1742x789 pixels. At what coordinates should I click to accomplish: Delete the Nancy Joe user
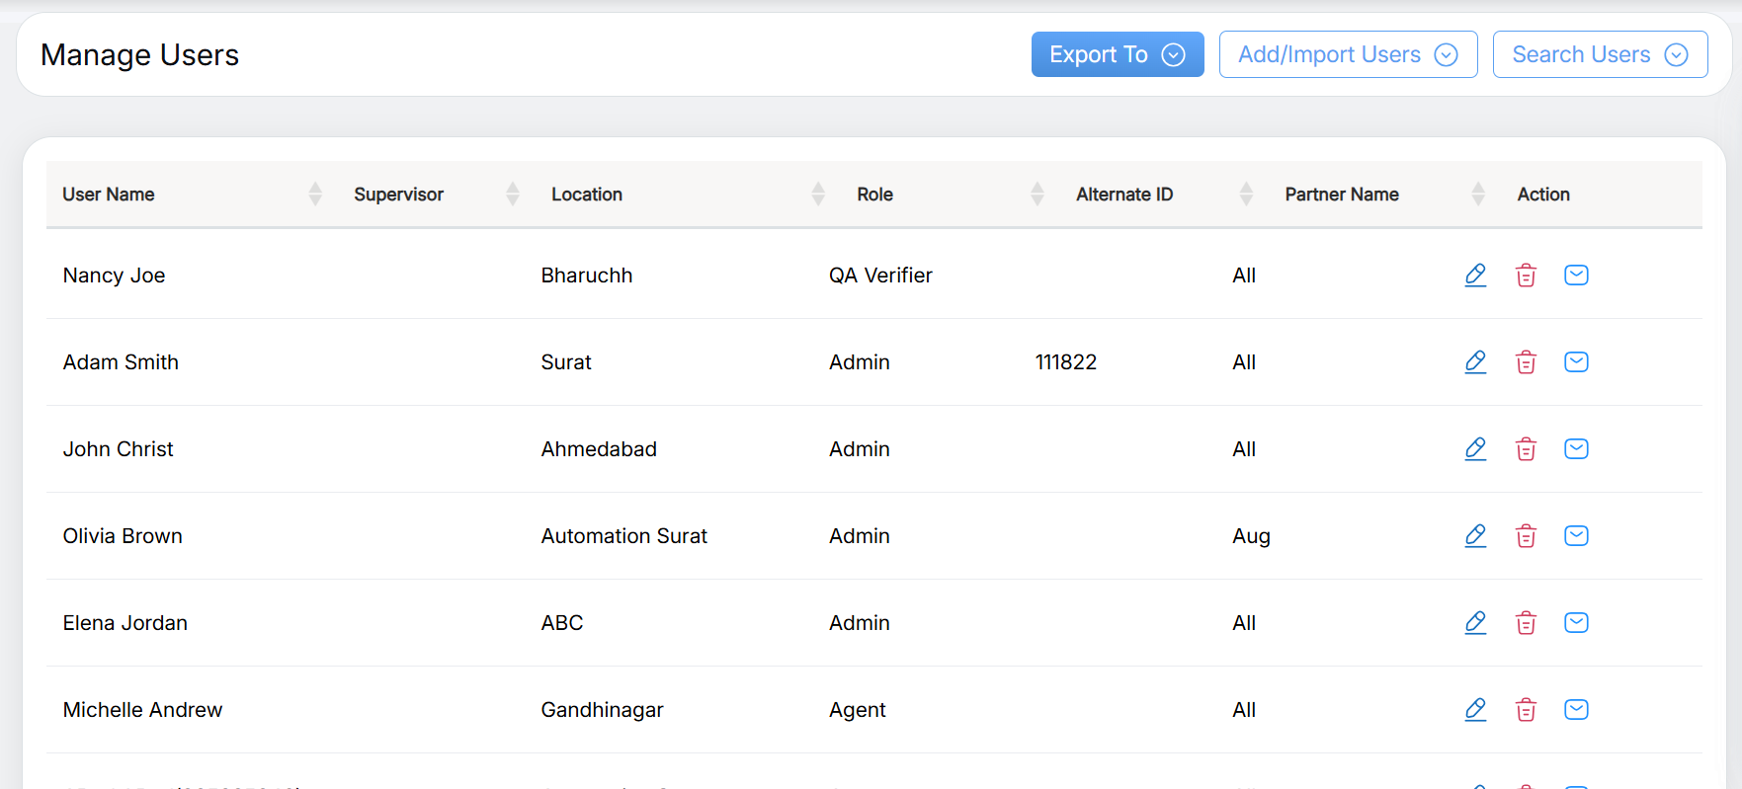pyautogui.click(x=1526, y=276)
